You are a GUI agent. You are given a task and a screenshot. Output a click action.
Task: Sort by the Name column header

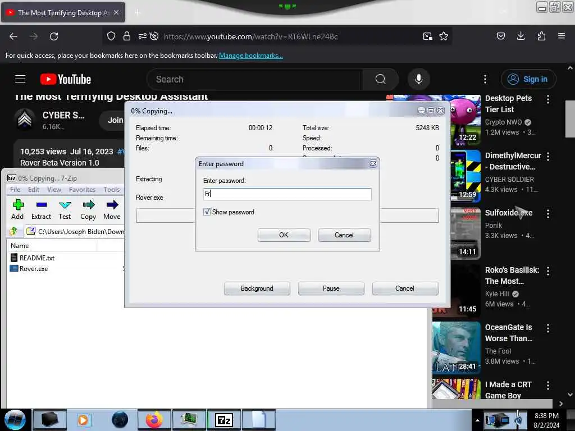click(52, 246)
